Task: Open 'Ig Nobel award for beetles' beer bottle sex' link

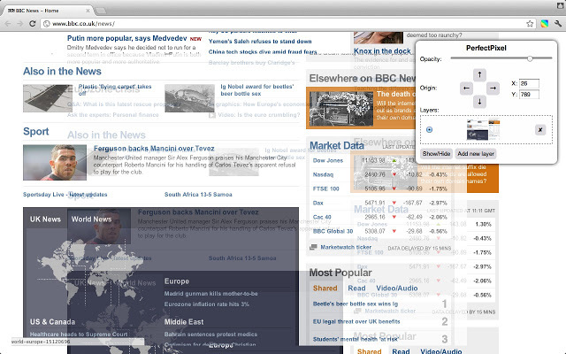Action: (257, 90)
